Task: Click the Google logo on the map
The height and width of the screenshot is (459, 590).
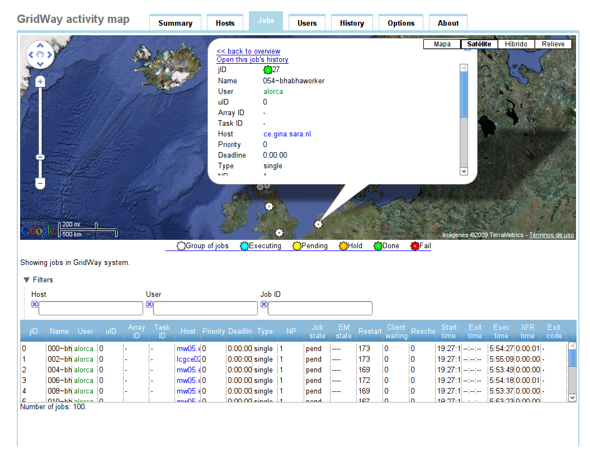Action: tap(38, 230)
